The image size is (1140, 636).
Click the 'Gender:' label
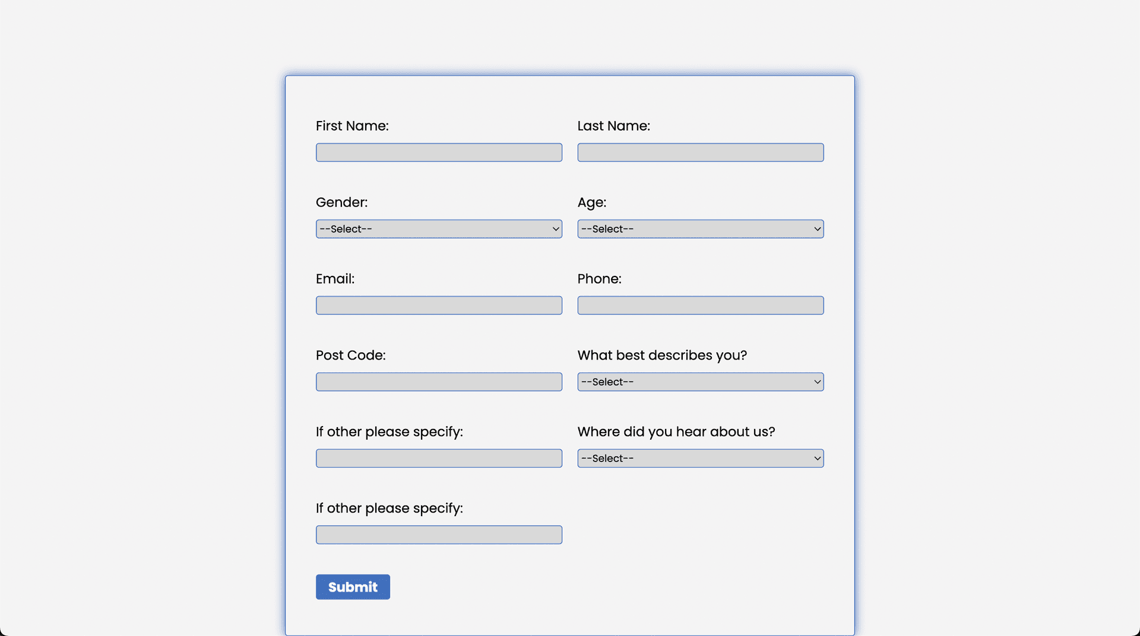pyautogui.click(x=341, y=202)
